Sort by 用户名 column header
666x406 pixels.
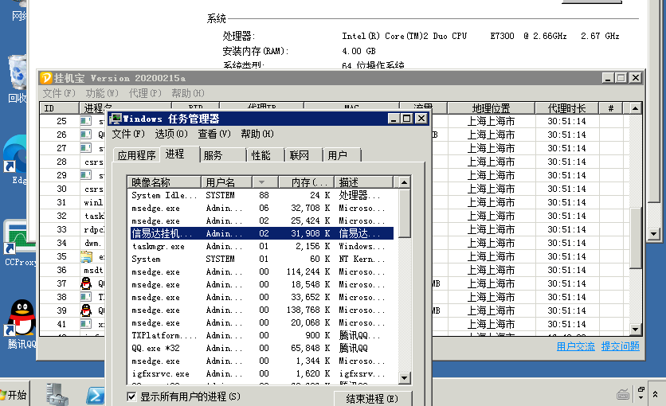(226, 182)
